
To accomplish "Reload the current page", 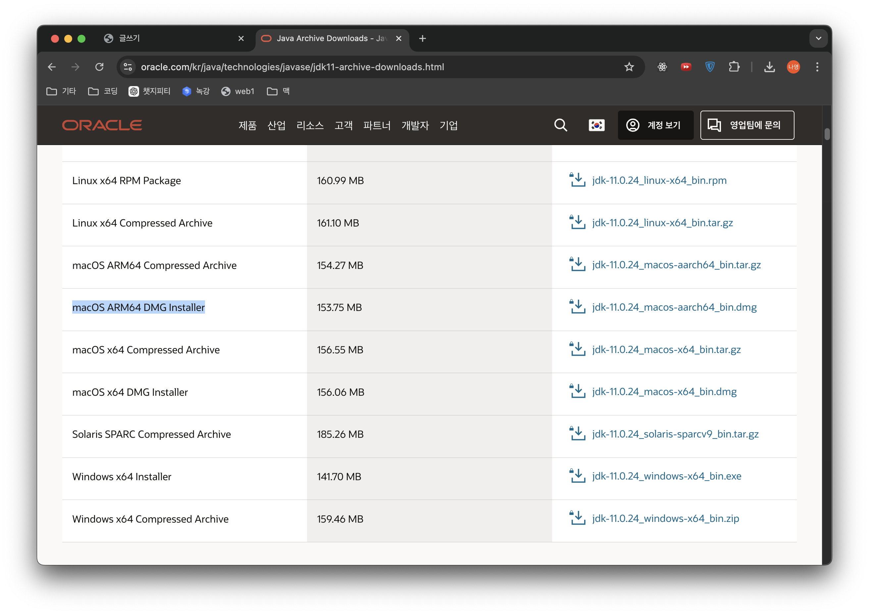I will coord(99,67).
